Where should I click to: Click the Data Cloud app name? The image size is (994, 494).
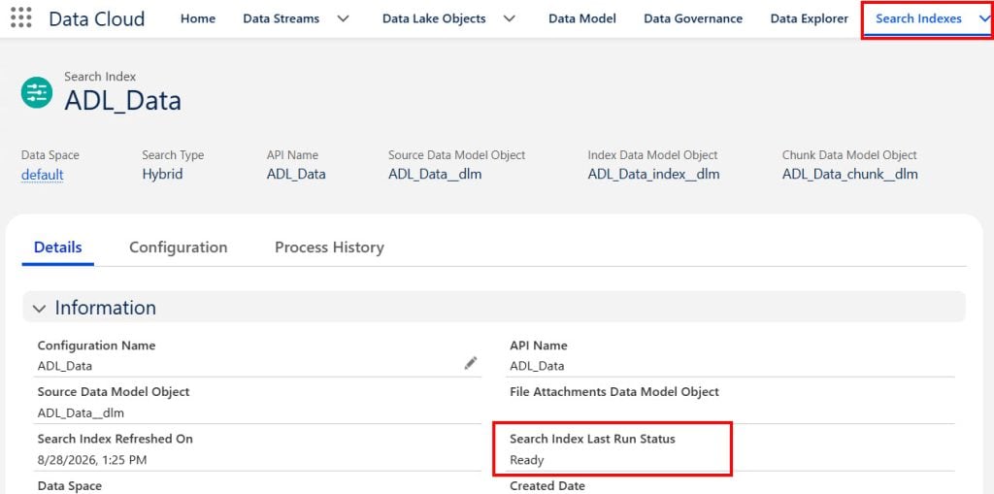(96, 19)
